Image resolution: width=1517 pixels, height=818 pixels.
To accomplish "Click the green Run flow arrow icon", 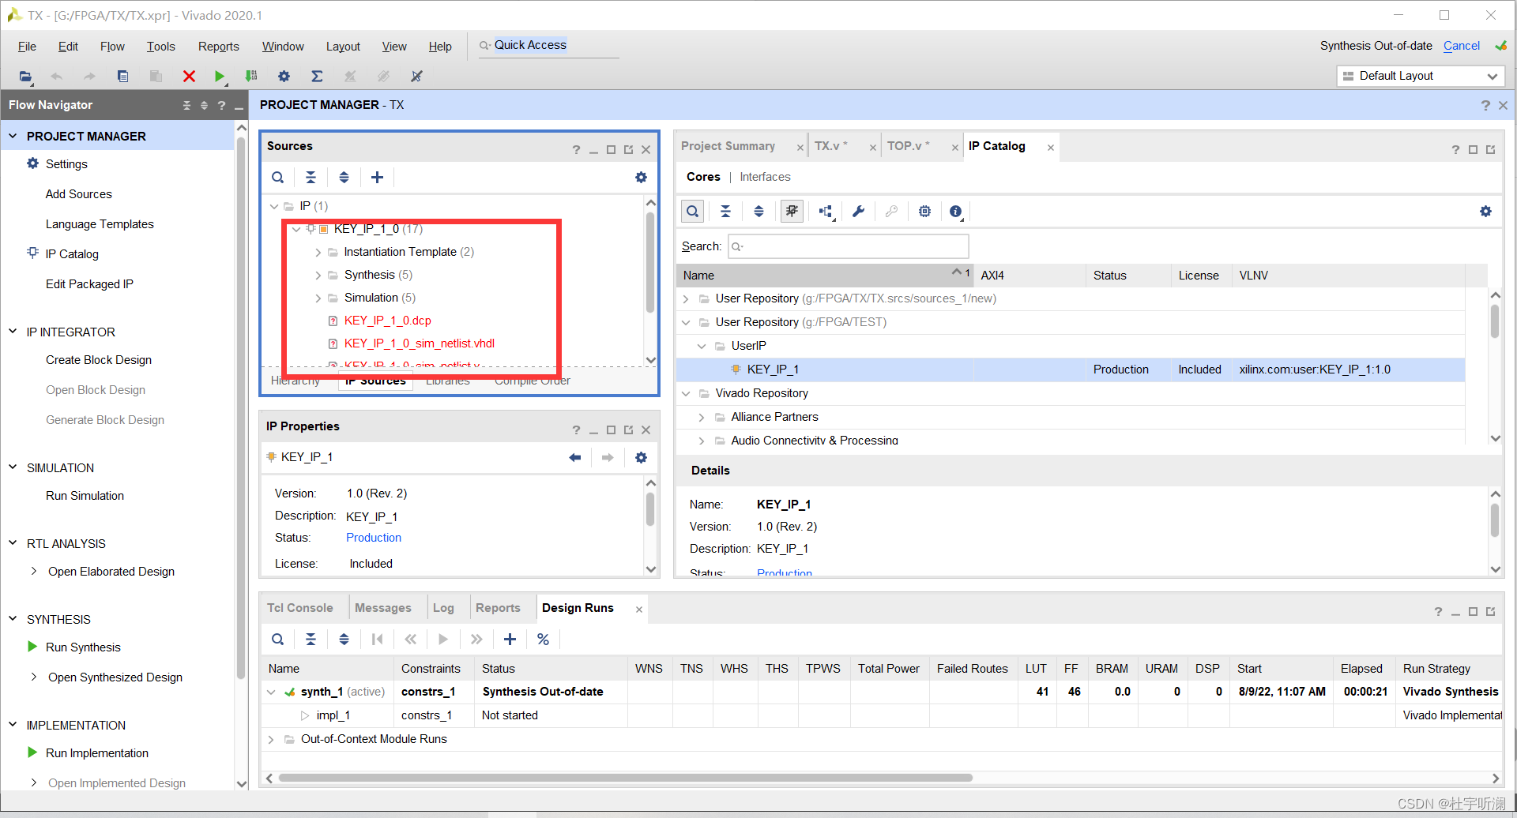I will [x=220, y=77].
